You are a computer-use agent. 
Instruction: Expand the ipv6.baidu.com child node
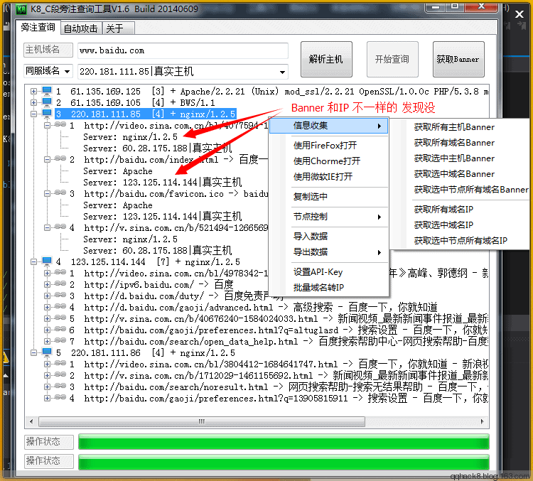tap(47, 284)
